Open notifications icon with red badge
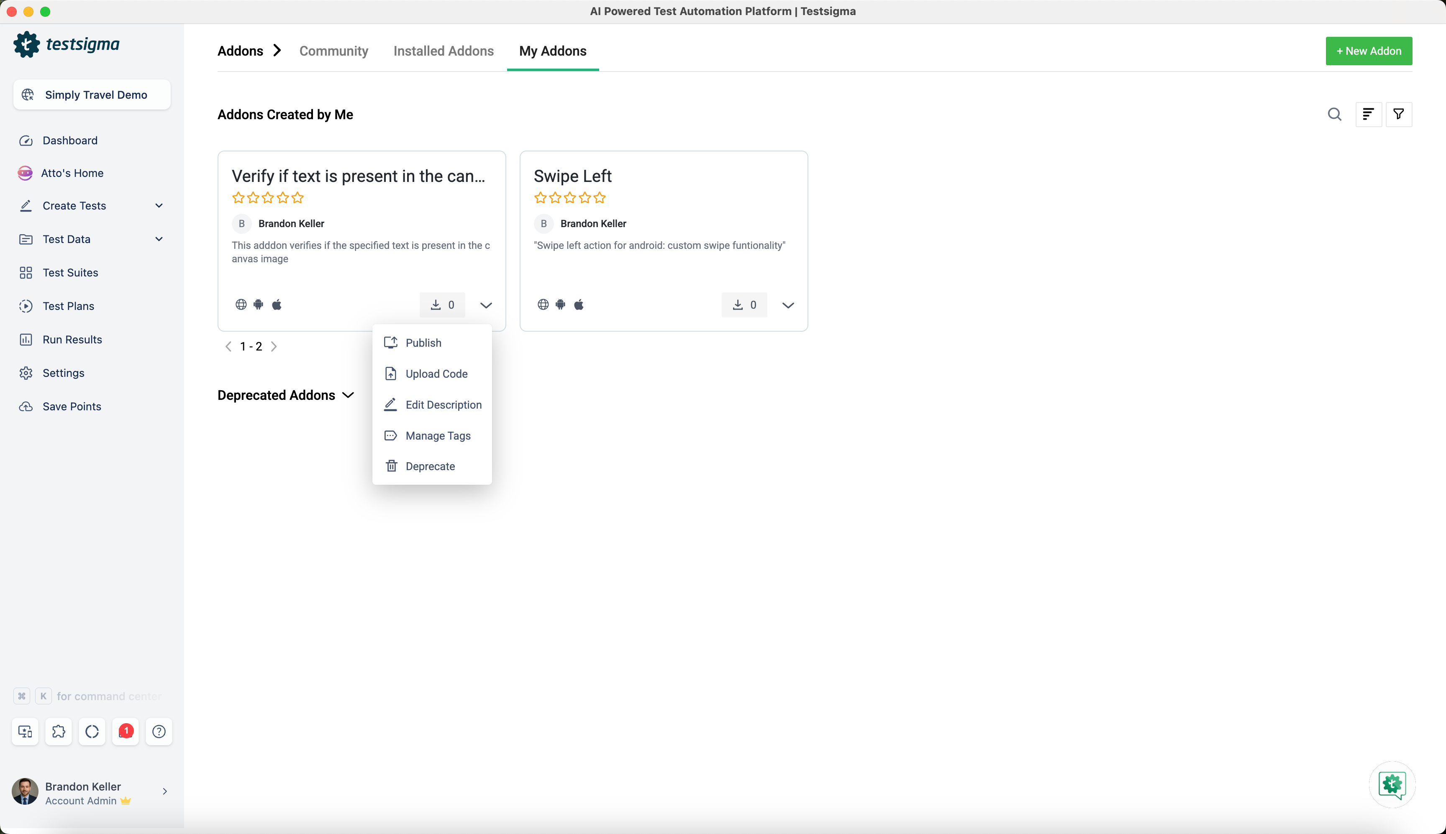1446x834 pixels. click(126, 732)
